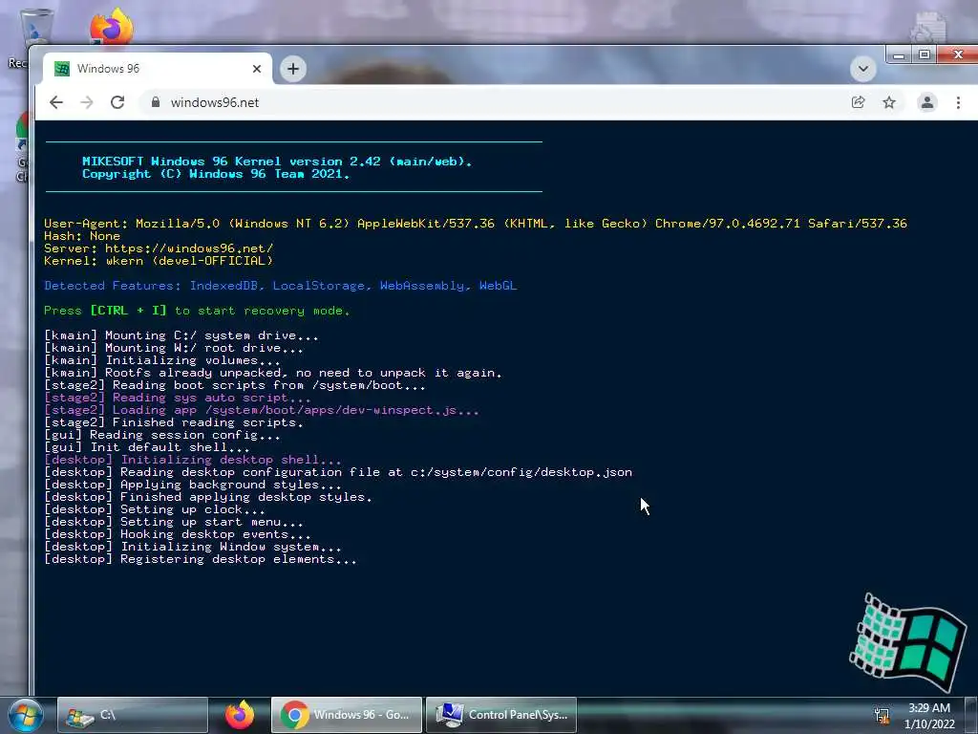Click the forward navigation arrow
The height and width of the screenshot is (734, 978).
pyautogui.click(x=87, y=102)
